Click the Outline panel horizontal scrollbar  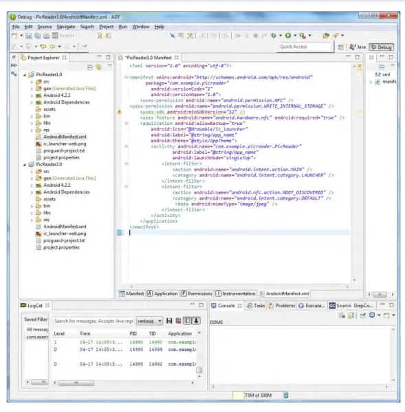[380, 295]
